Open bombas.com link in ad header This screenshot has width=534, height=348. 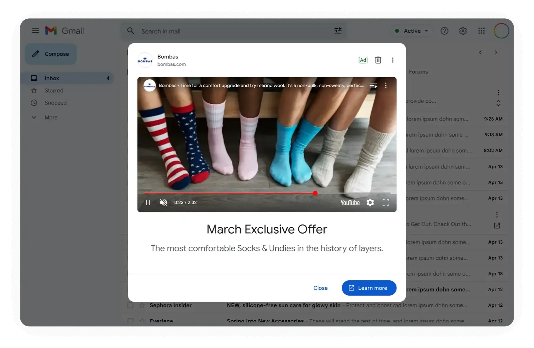[x=172, y=64]
